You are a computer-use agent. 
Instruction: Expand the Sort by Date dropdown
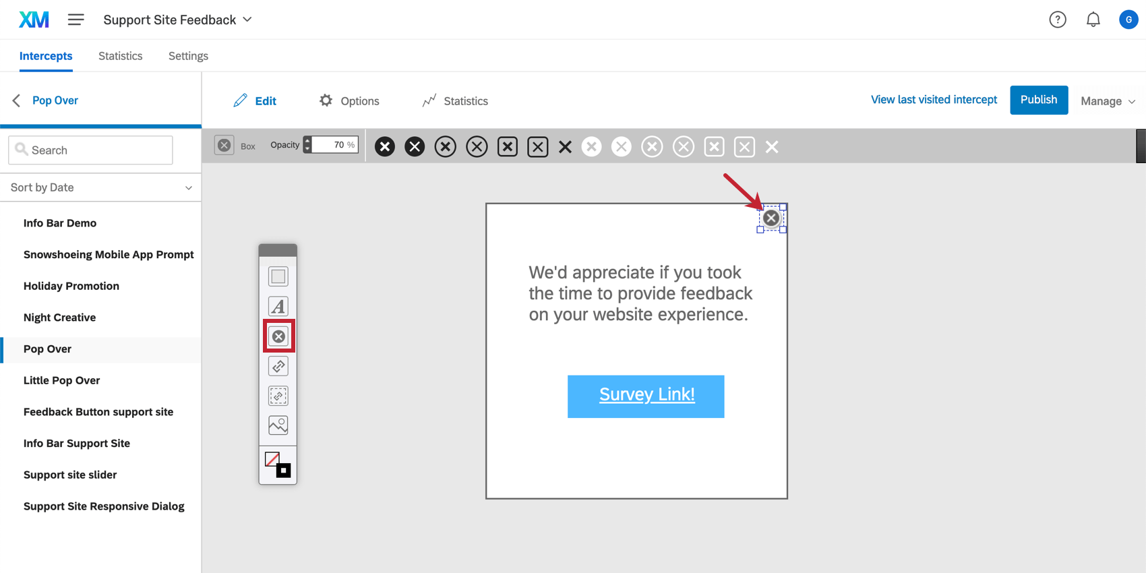point(101,187)
